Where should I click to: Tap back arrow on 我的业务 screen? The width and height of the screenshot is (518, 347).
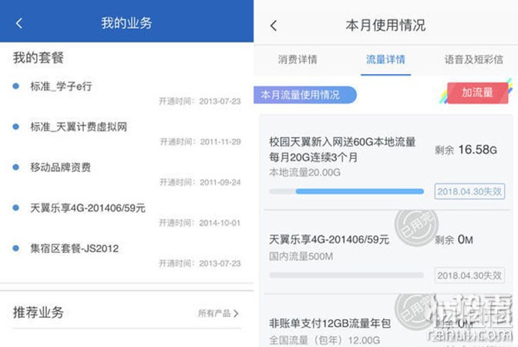tap(19, 23)
